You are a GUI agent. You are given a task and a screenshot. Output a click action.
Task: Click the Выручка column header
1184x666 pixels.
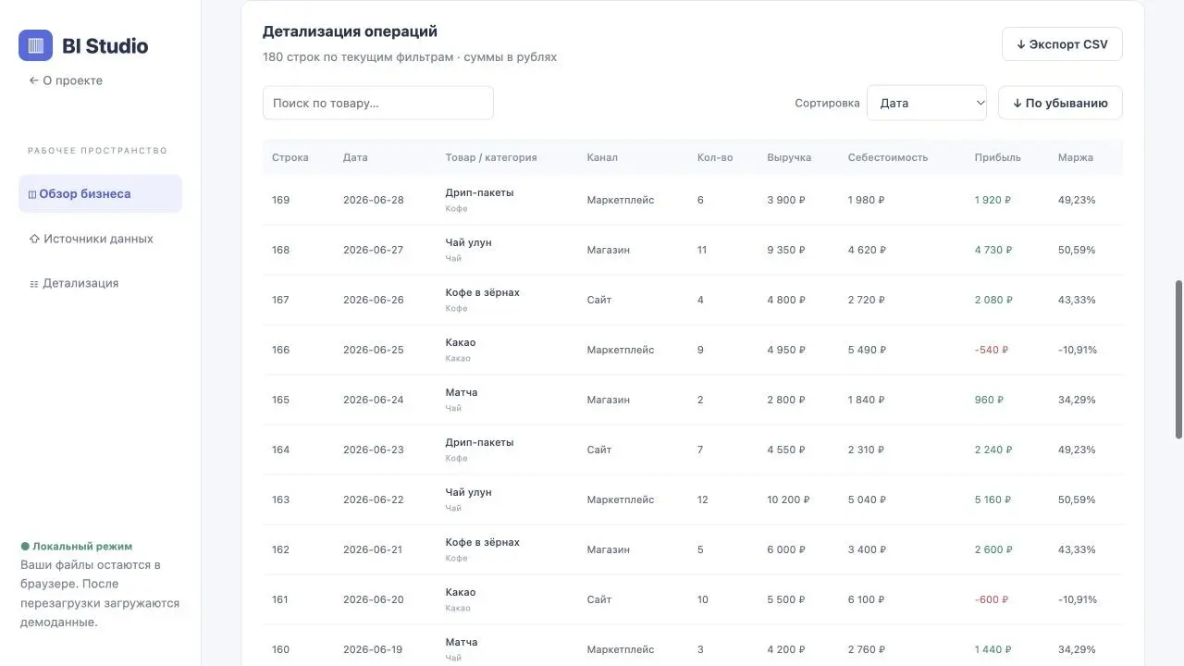point(789,157)
